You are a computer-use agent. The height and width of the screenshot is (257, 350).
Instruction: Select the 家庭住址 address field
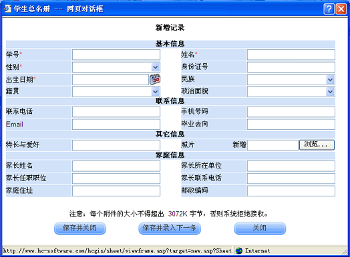116,191
